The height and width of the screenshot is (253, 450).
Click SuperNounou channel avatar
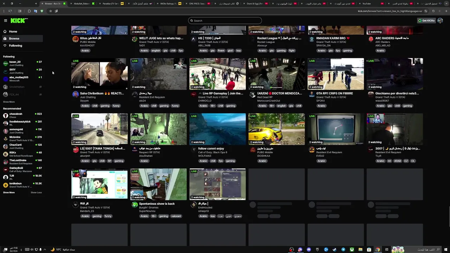click(x=135, y=205)
